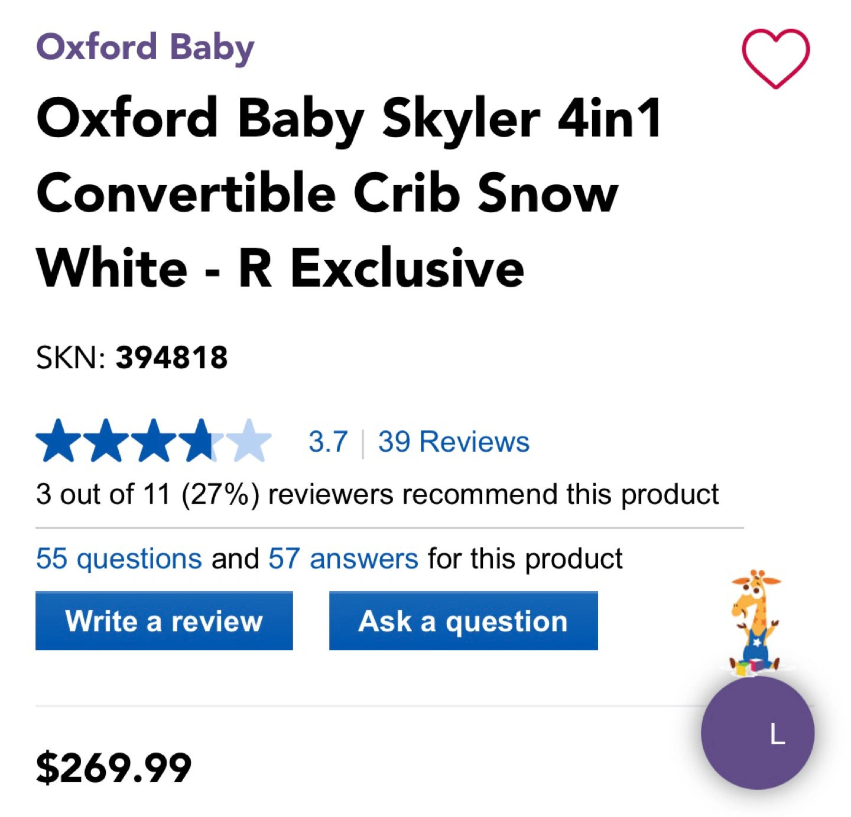
Task: Click the reviewers recommend this product line
Action: (x=378, y=494)
